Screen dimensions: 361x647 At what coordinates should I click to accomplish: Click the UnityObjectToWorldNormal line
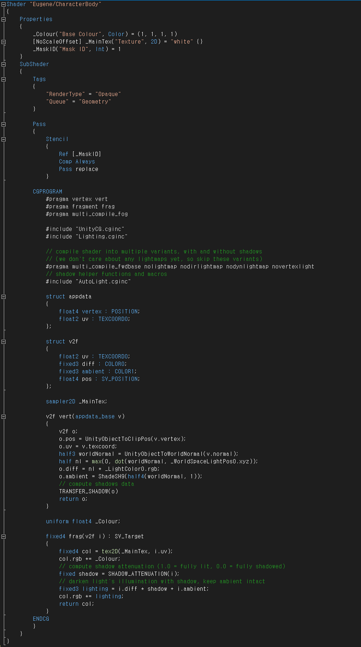point(149,454)
